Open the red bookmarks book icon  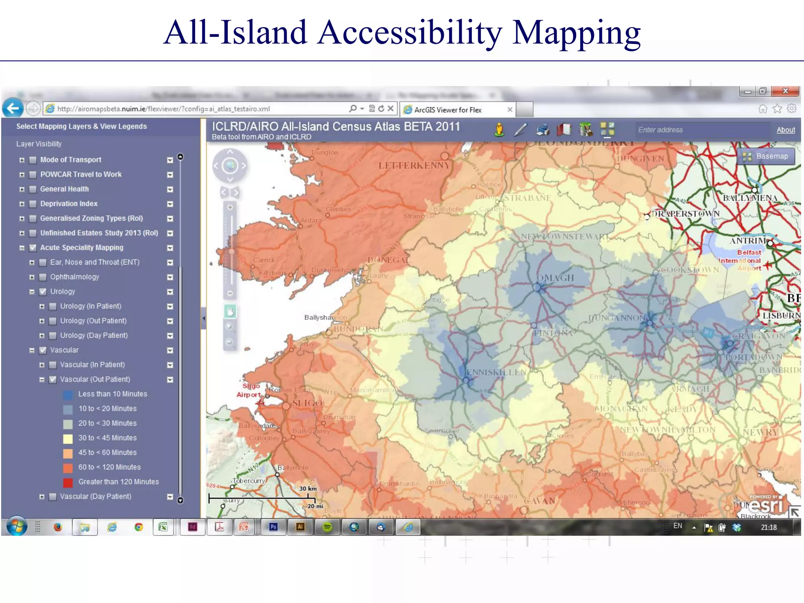pyautogui.click(x=563, y=130)
